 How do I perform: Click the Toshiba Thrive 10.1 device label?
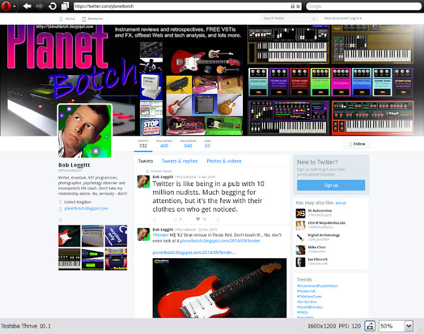(x=25, y=326)
